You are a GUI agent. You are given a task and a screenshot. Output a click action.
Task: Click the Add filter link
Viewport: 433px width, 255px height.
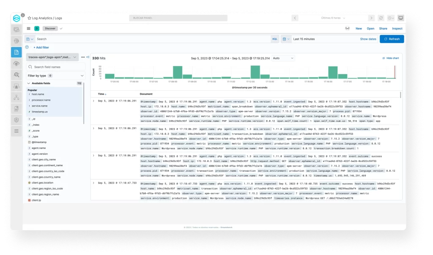coord(41,48)
